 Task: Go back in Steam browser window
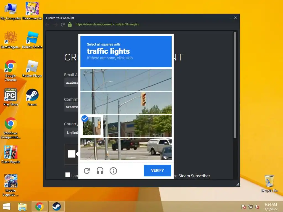48,25
